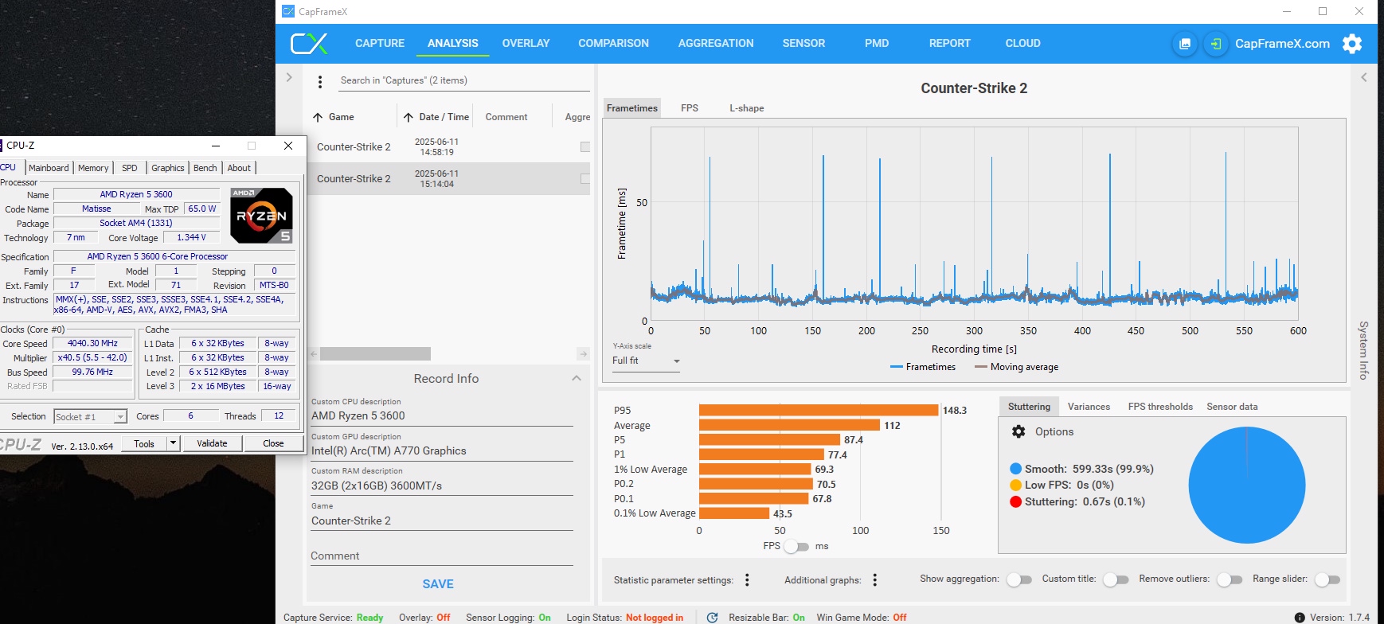Toggle Frametimes legend entry

pyautogui.click(x=923, y=367)
